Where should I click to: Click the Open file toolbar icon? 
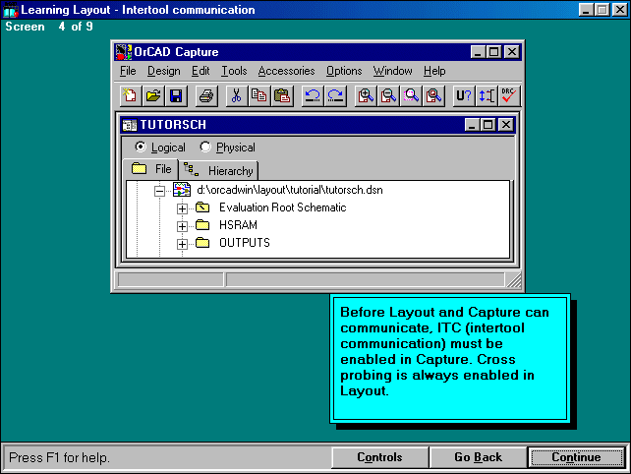153,95
